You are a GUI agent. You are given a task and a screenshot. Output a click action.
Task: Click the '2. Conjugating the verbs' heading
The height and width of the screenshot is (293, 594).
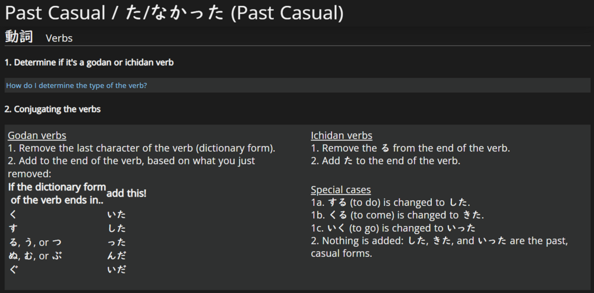pos(52,109)
